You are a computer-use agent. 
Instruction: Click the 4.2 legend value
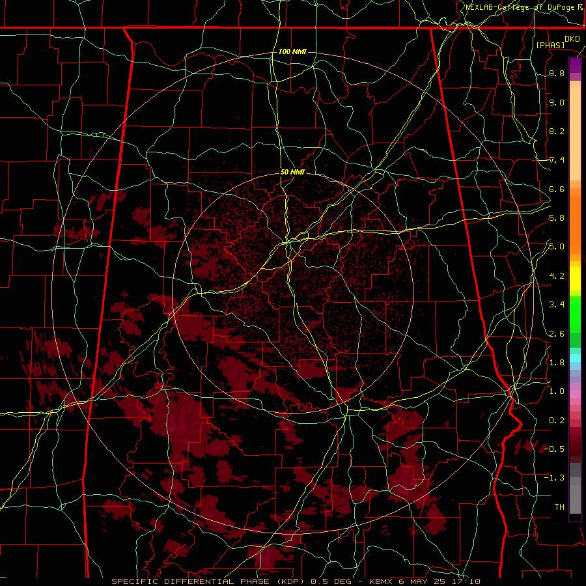557,276
